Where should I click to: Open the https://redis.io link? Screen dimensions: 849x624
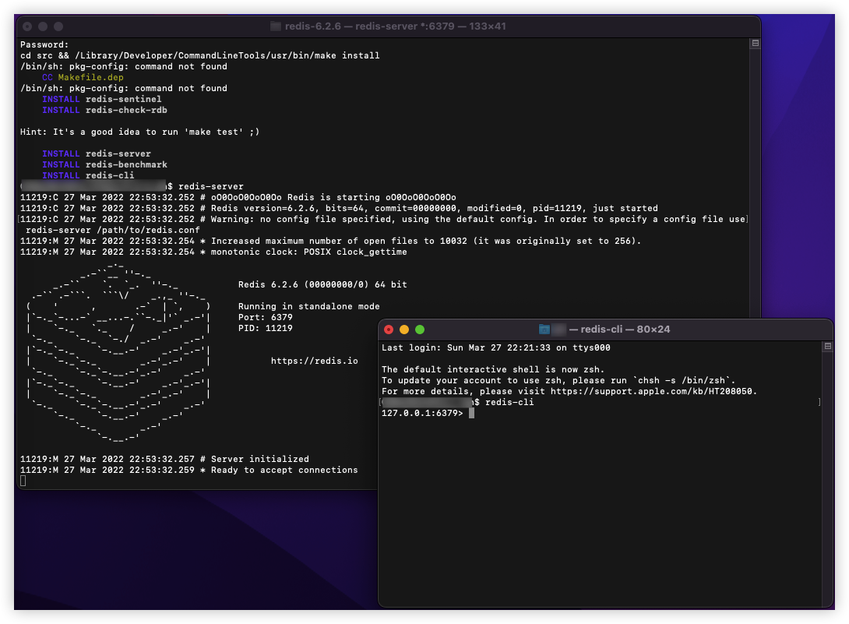[315, 361]
